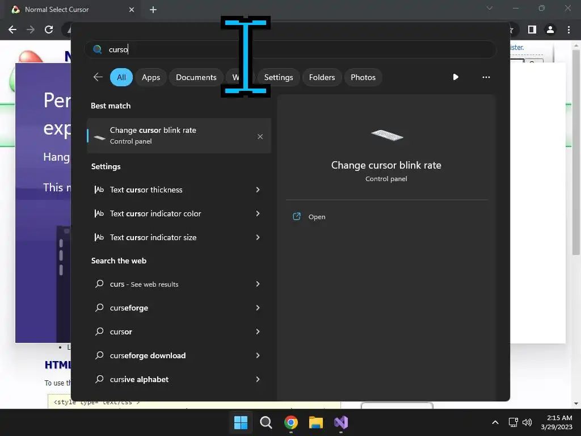Image resolution: width=581 pixels, height=436 pixels.
Task: Click the play arrow icon beside filter tabs
Action: click(x=456, y=77)
